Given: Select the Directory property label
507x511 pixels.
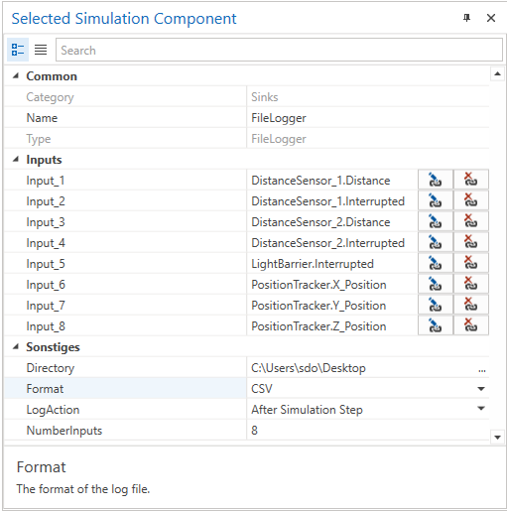Looking at the screenshot, I should click(x=51, y=368).
